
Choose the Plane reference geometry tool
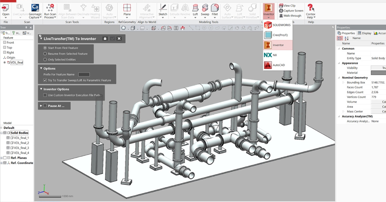click(x=127, y=8)
